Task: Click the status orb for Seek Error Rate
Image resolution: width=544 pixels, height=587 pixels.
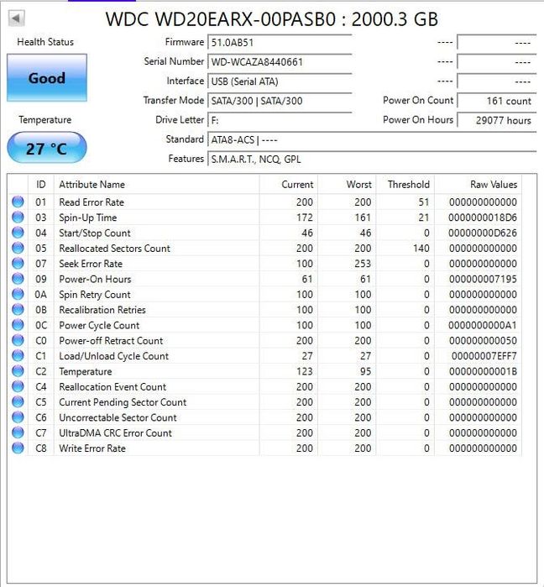Action: tap(18, 263)
